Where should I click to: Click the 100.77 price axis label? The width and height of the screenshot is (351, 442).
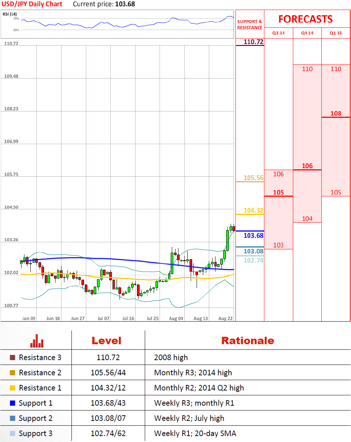click(11, 306)
